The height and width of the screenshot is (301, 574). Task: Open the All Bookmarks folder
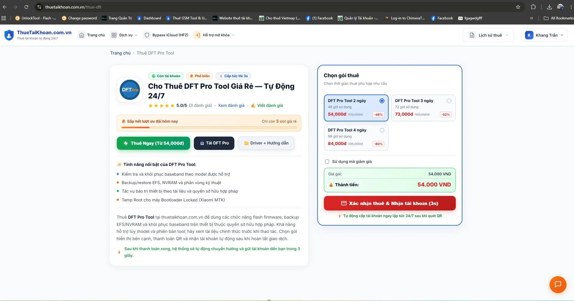point(559,18)
